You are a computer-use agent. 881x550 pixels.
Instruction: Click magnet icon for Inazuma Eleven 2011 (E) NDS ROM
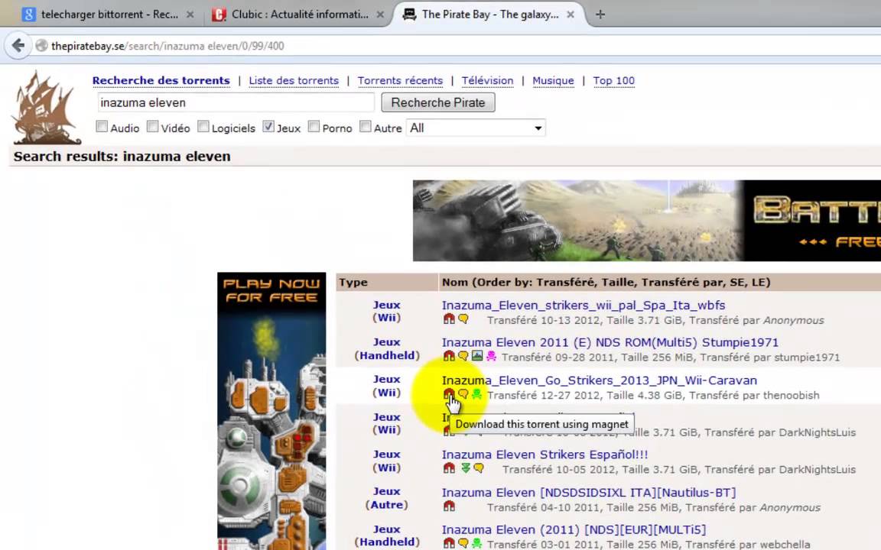coord(449,356)
